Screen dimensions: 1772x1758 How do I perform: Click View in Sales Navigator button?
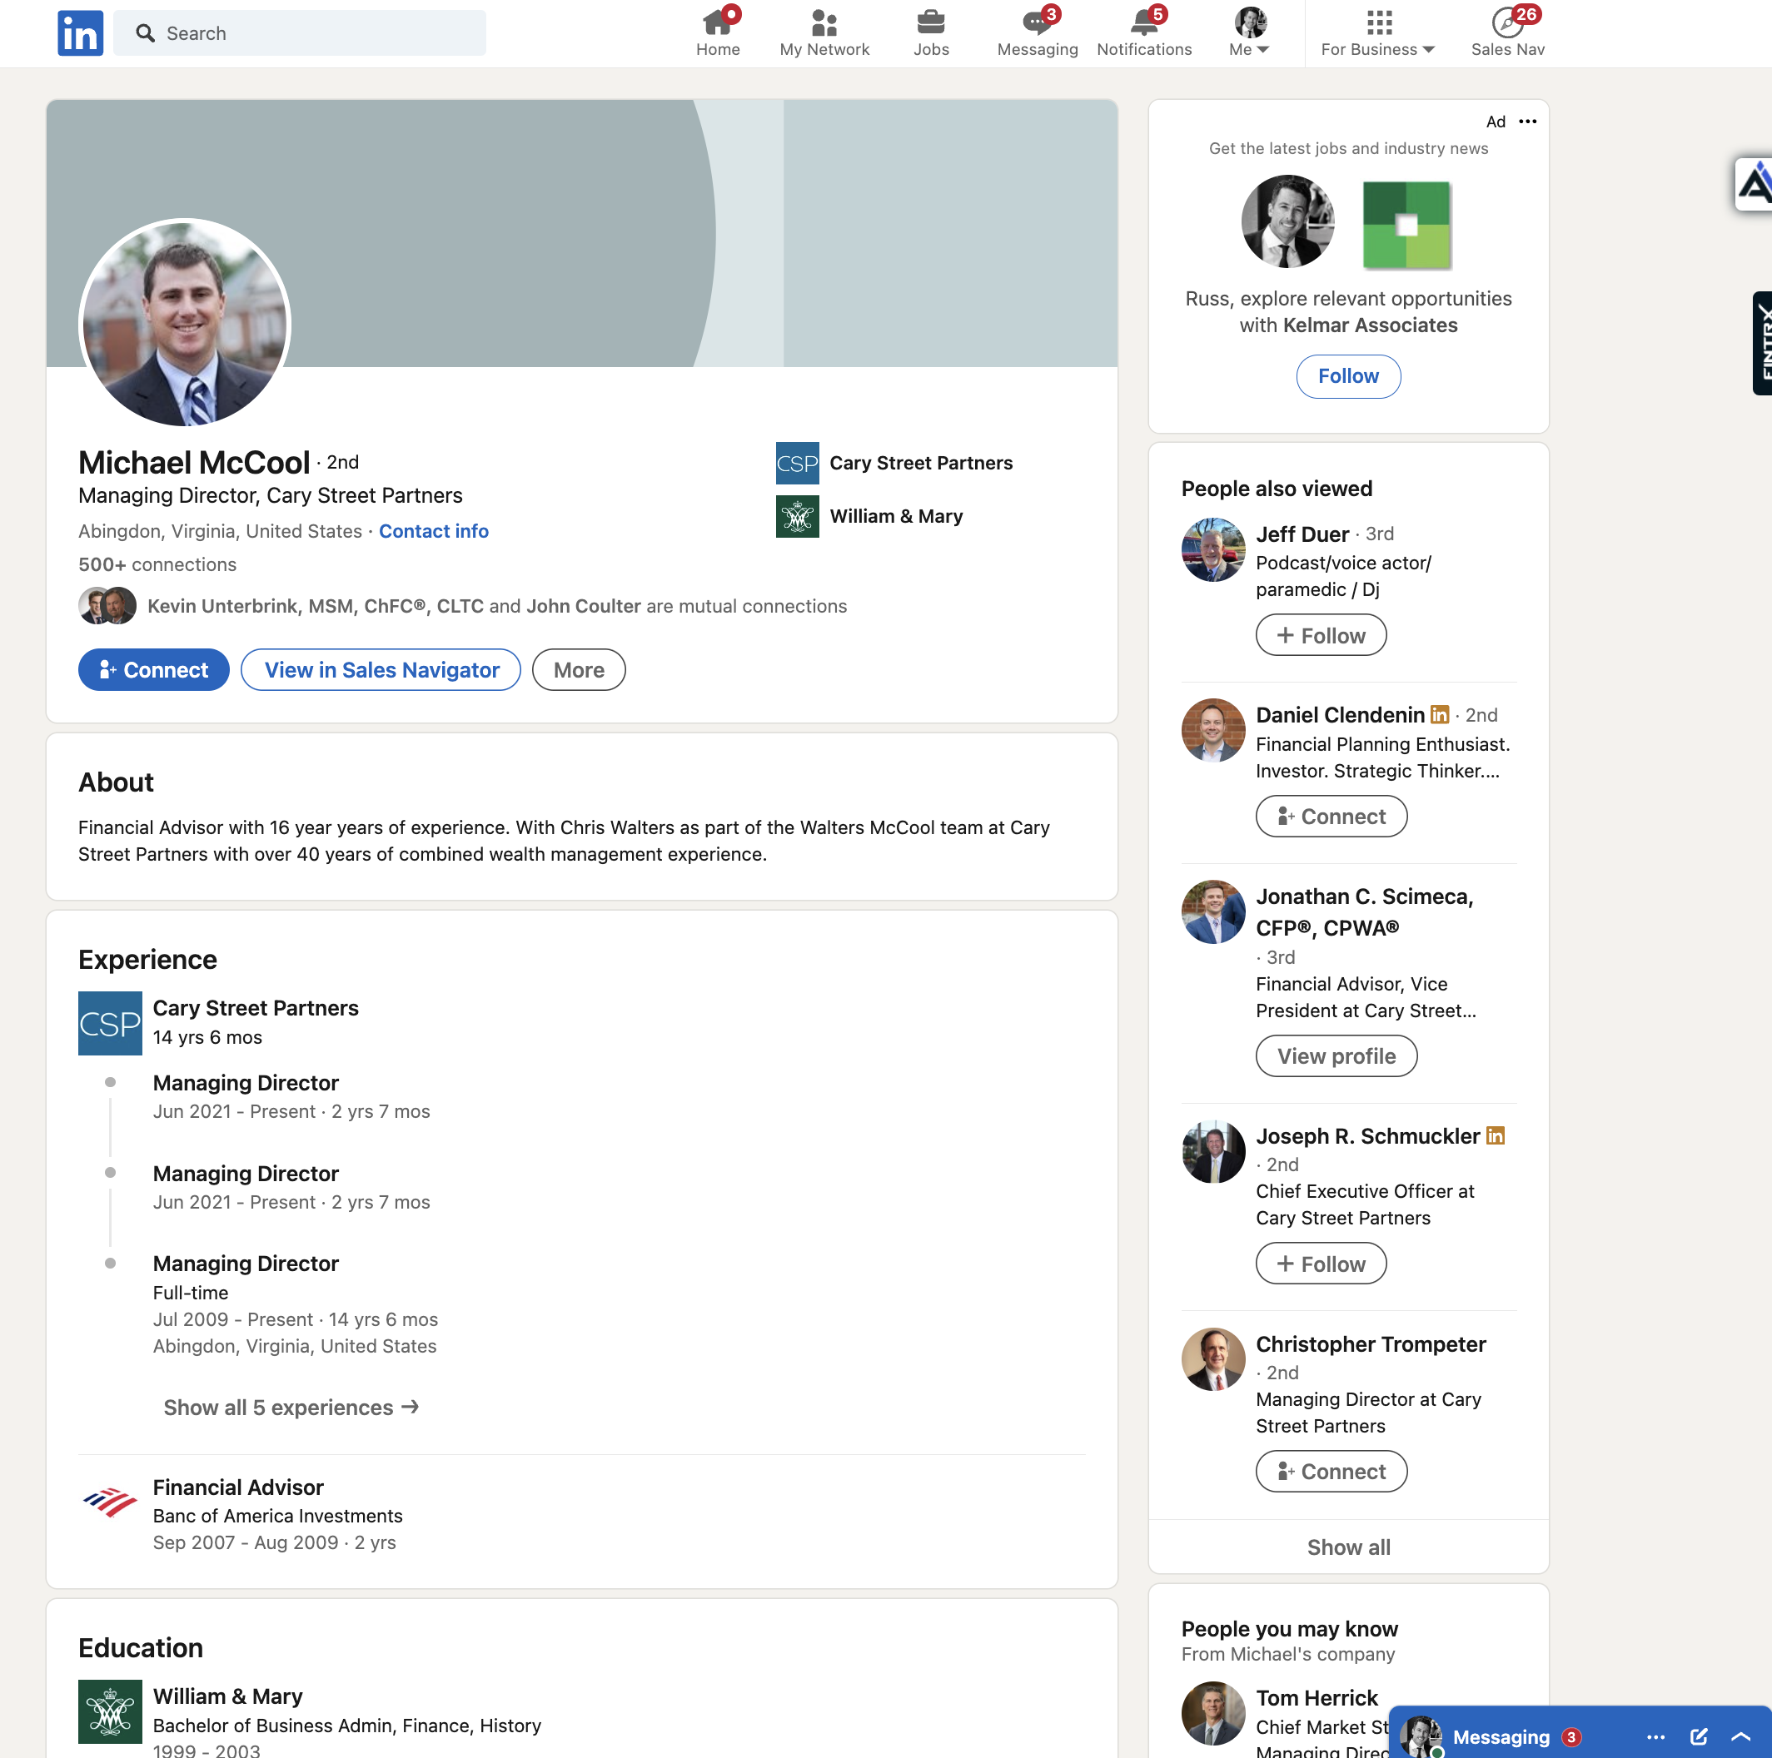click(x=381, y=669)
